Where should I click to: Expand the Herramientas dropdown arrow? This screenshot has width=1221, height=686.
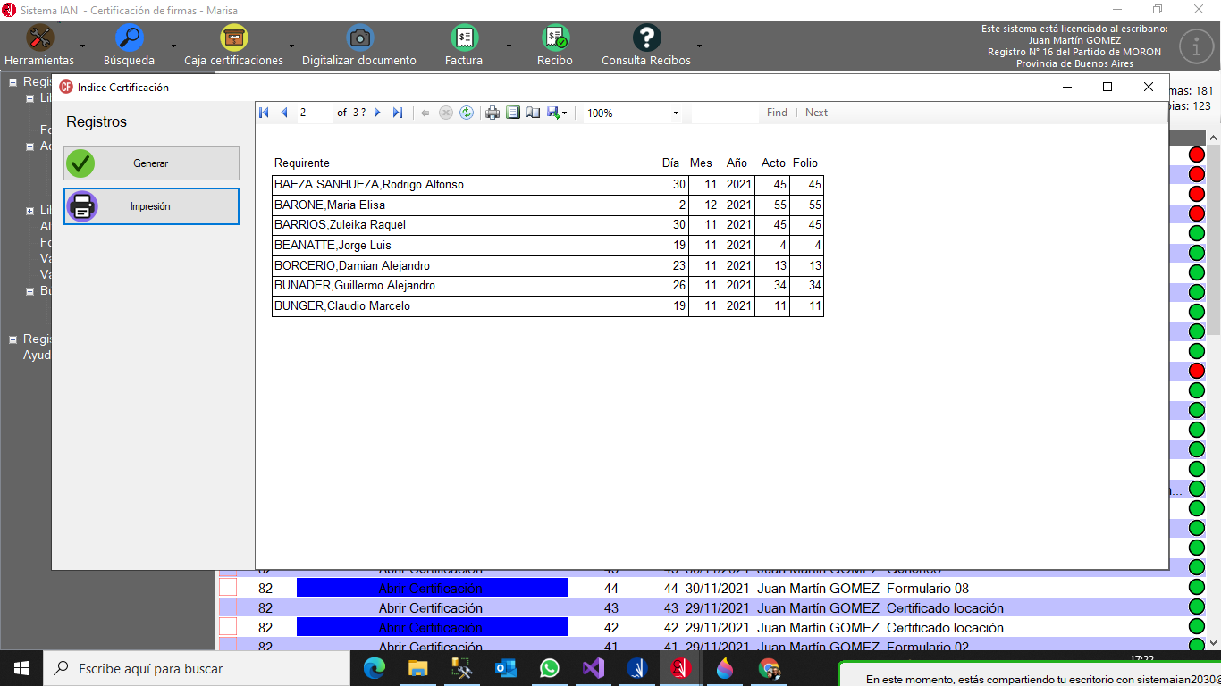point(82,46)
